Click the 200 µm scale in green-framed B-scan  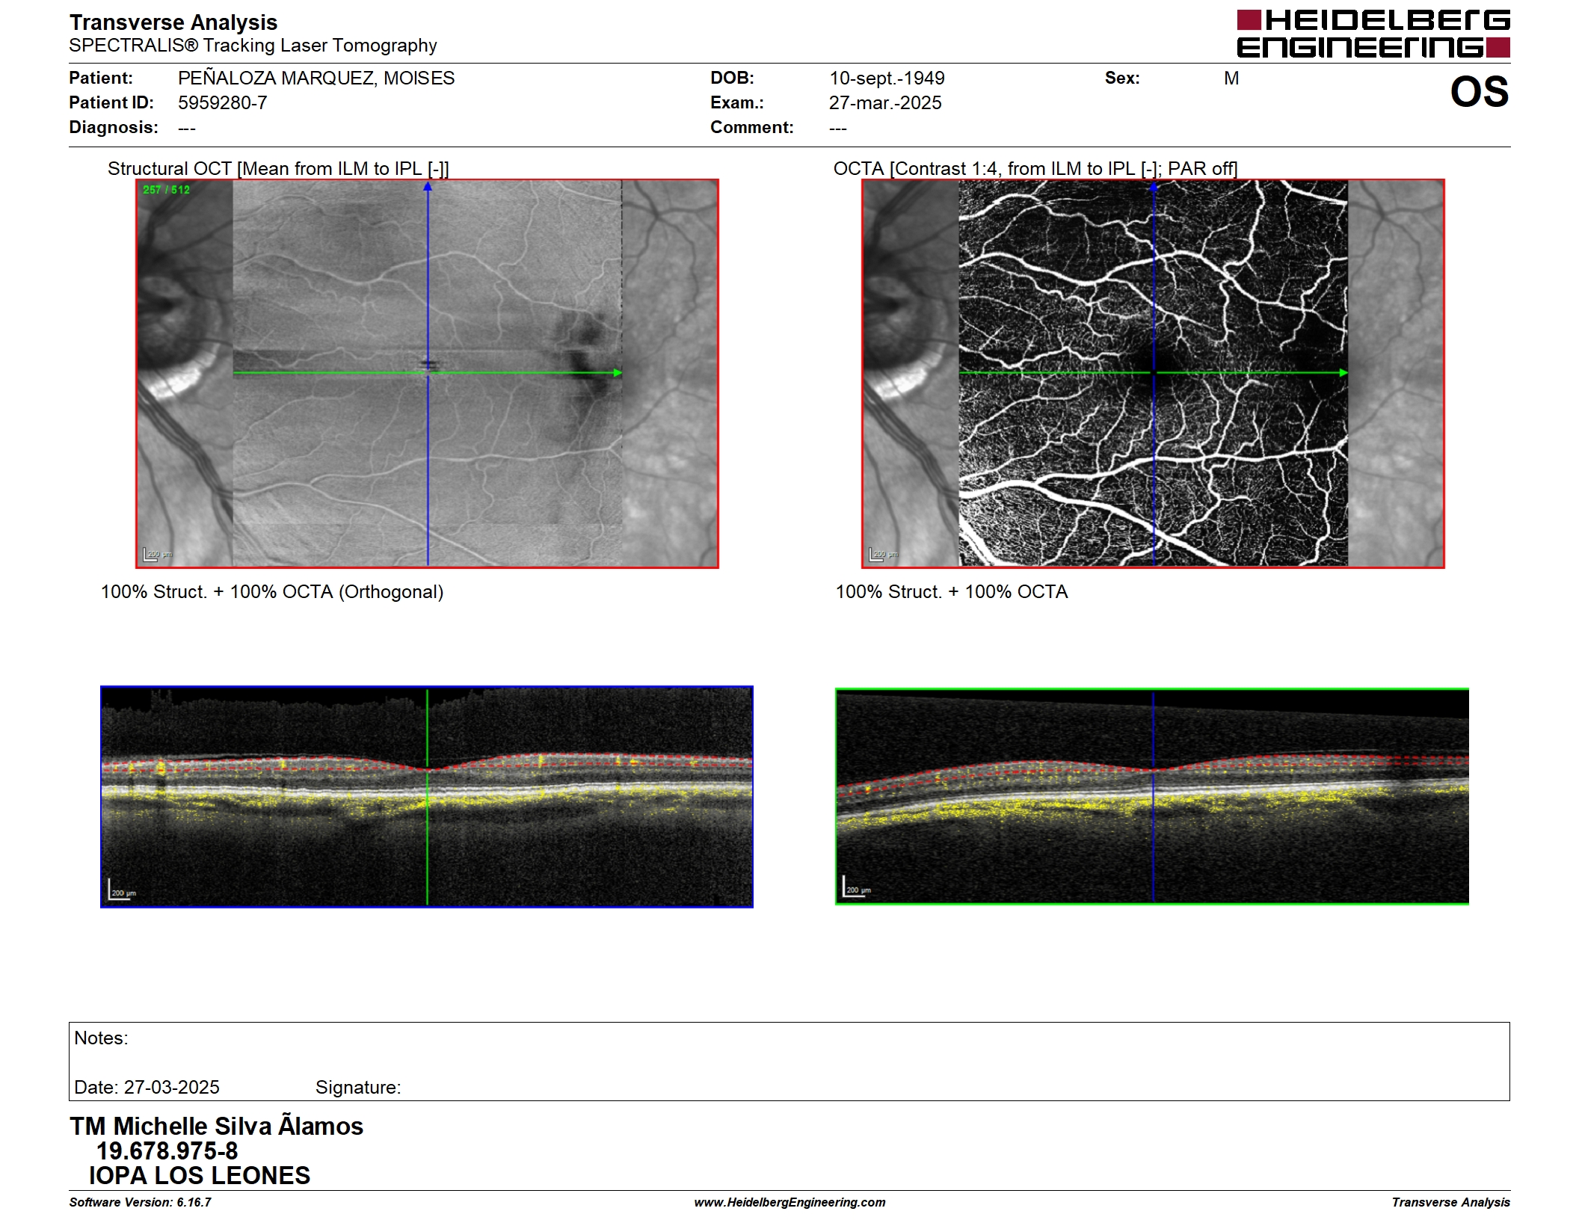pos(857,887)
